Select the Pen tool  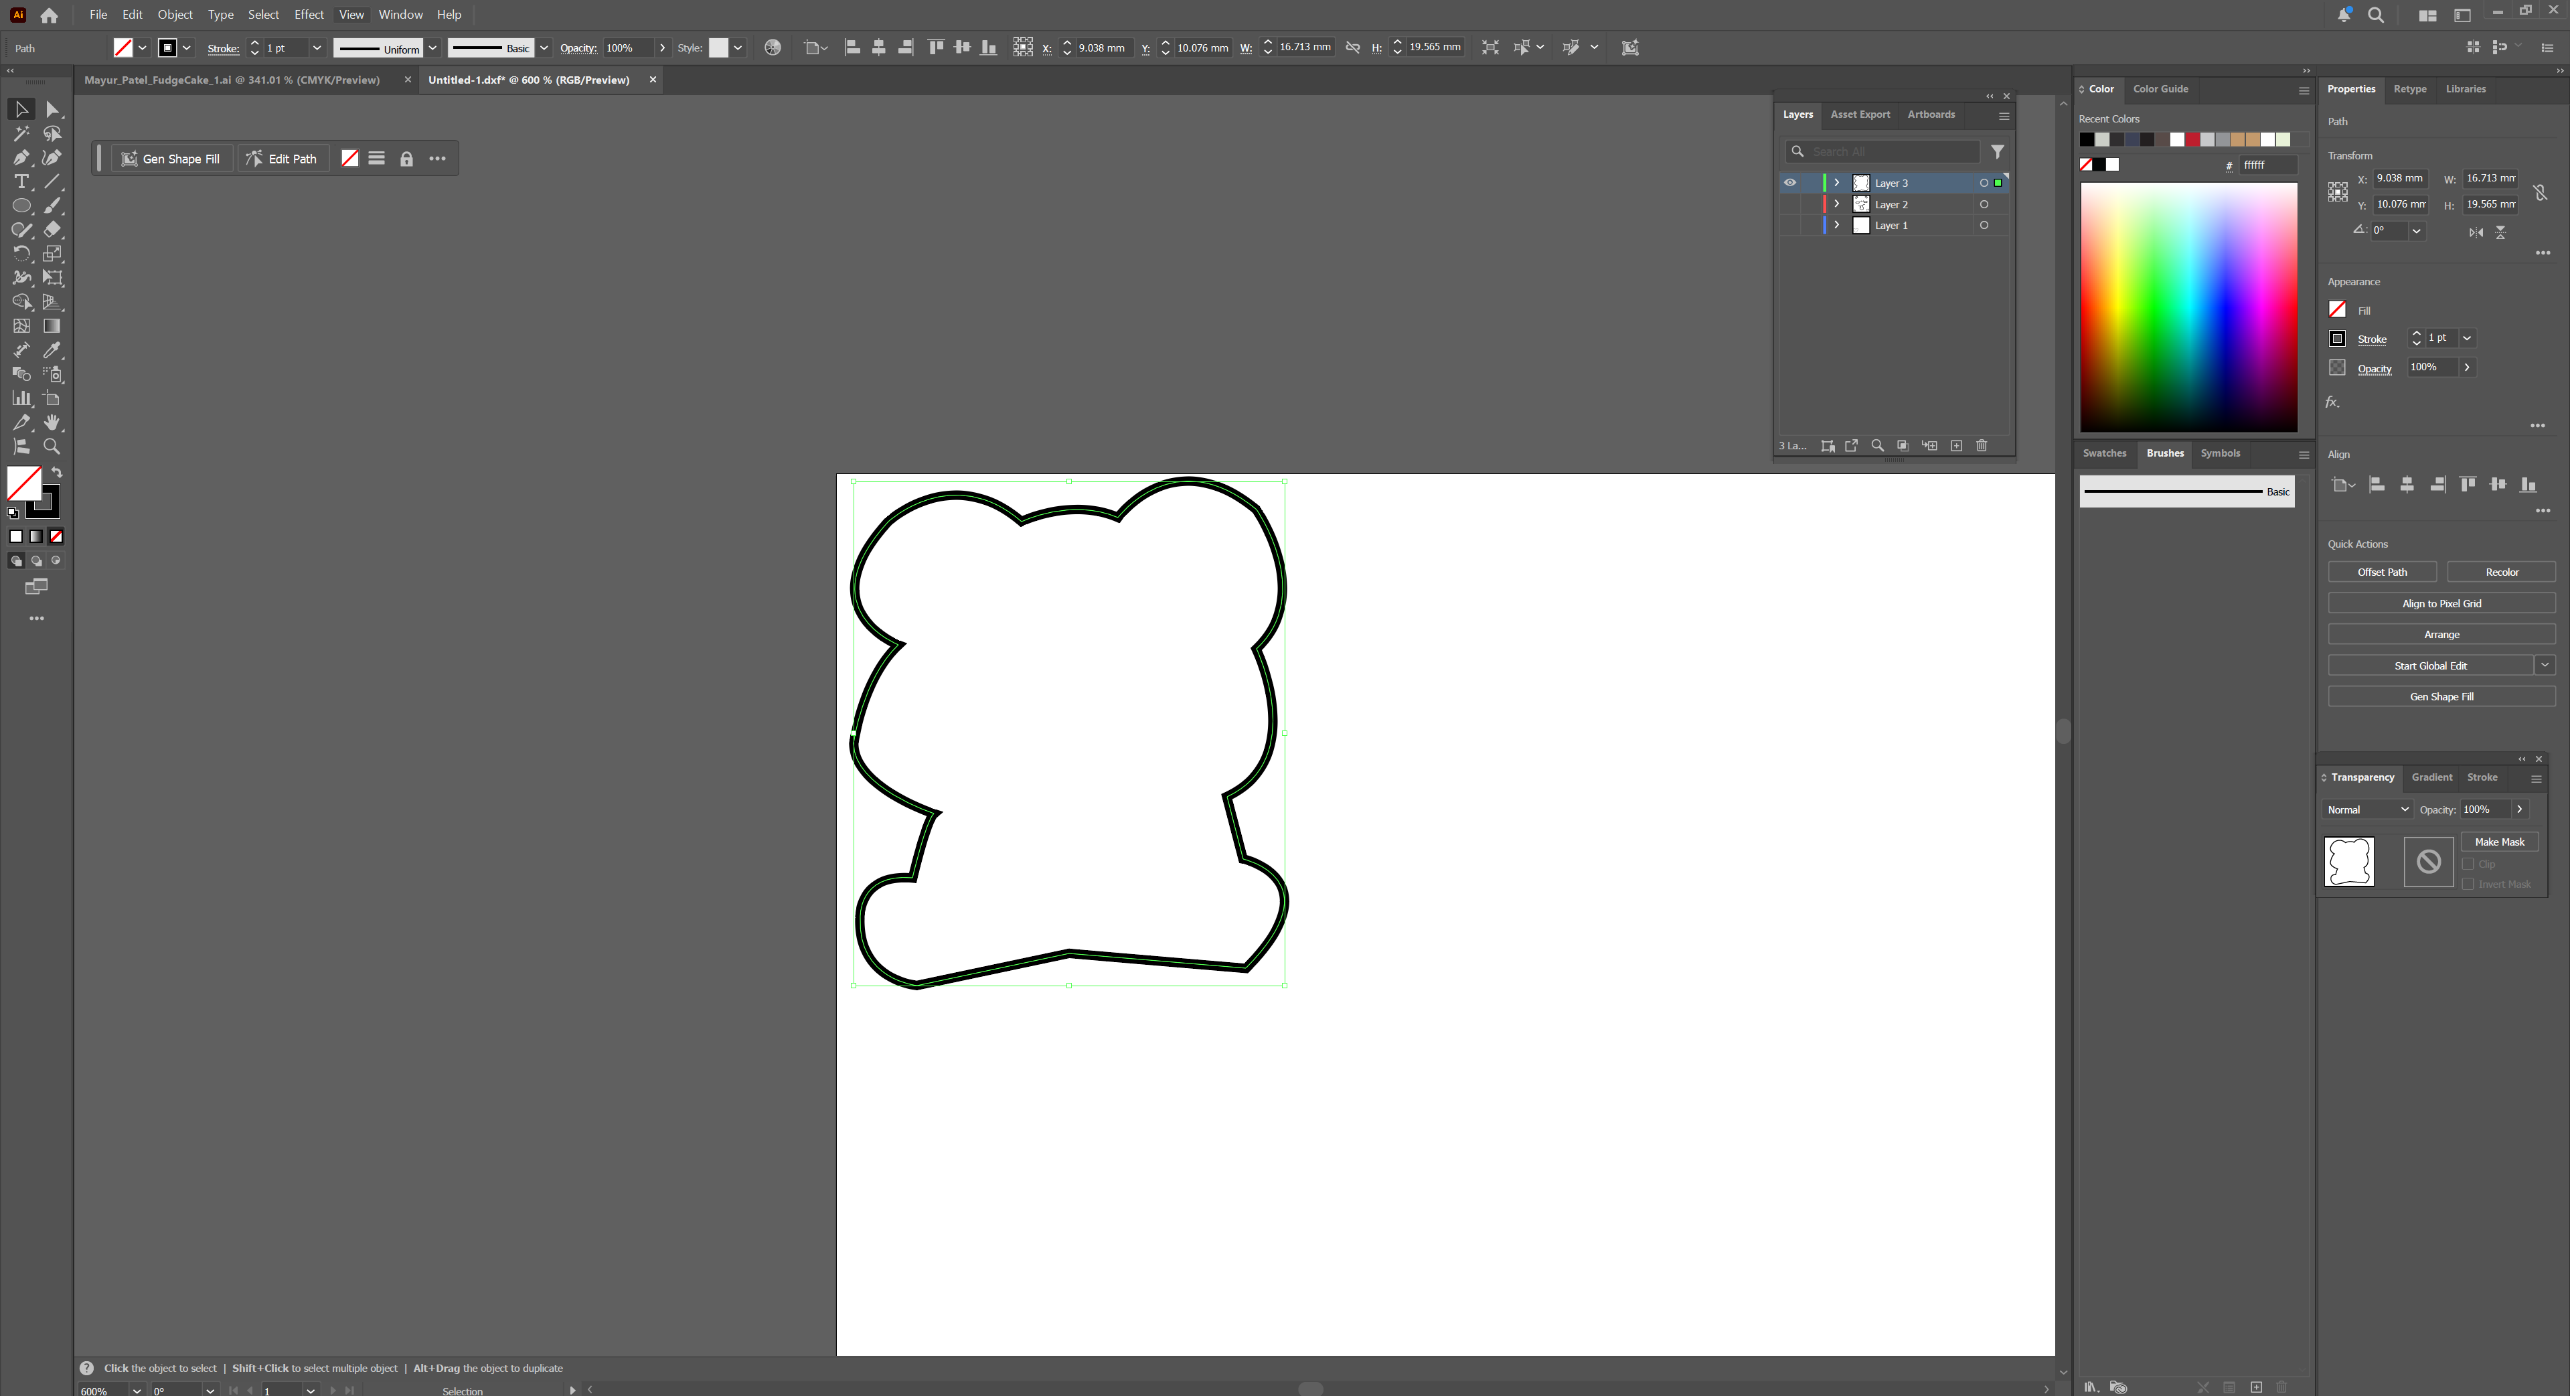[x=21, y=157]
